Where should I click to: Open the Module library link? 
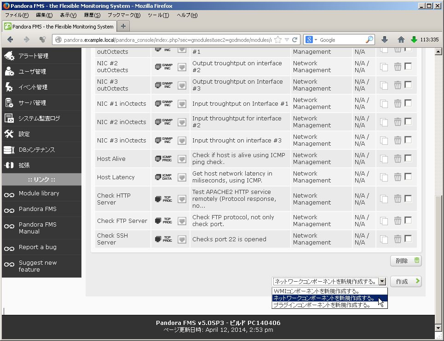[x=39, y=193]
